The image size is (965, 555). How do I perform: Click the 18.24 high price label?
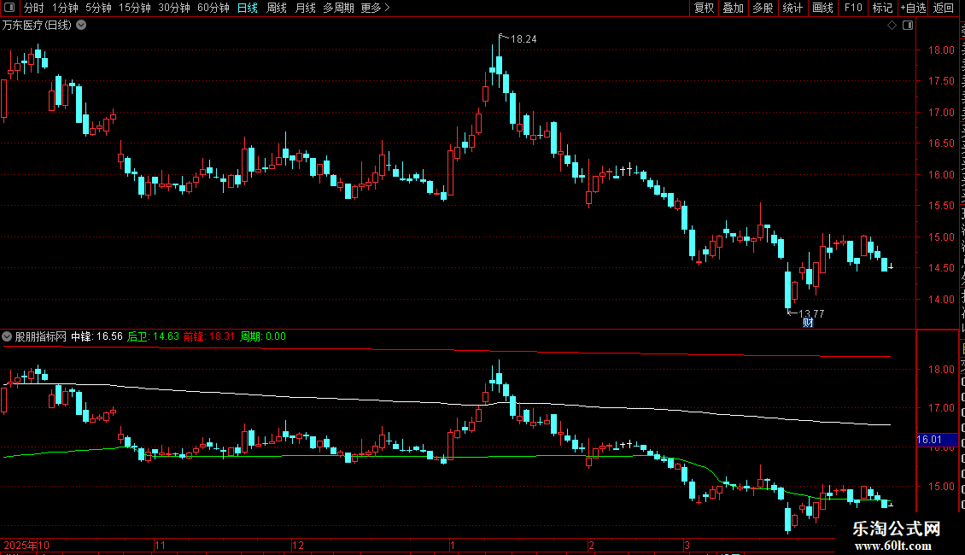click(523, 38)
